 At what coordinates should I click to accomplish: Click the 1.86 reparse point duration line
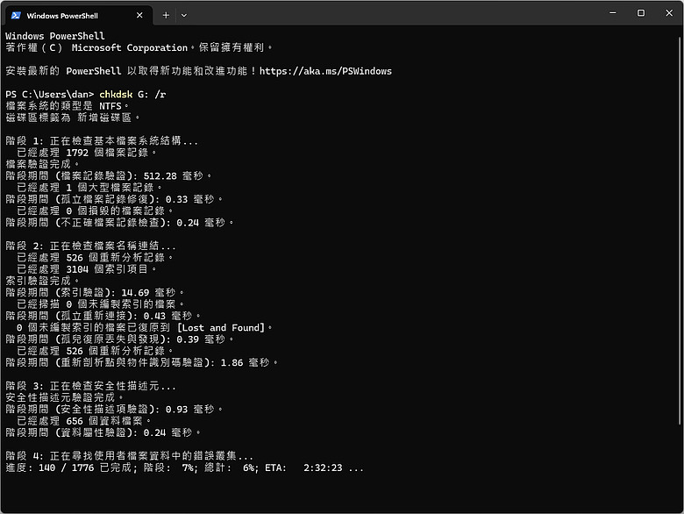pos(142,362)
